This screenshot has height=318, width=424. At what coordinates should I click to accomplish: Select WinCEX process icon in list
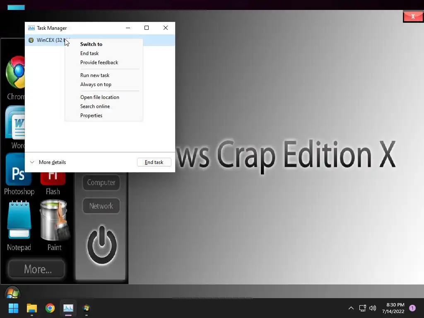click(x=31, y=40)
